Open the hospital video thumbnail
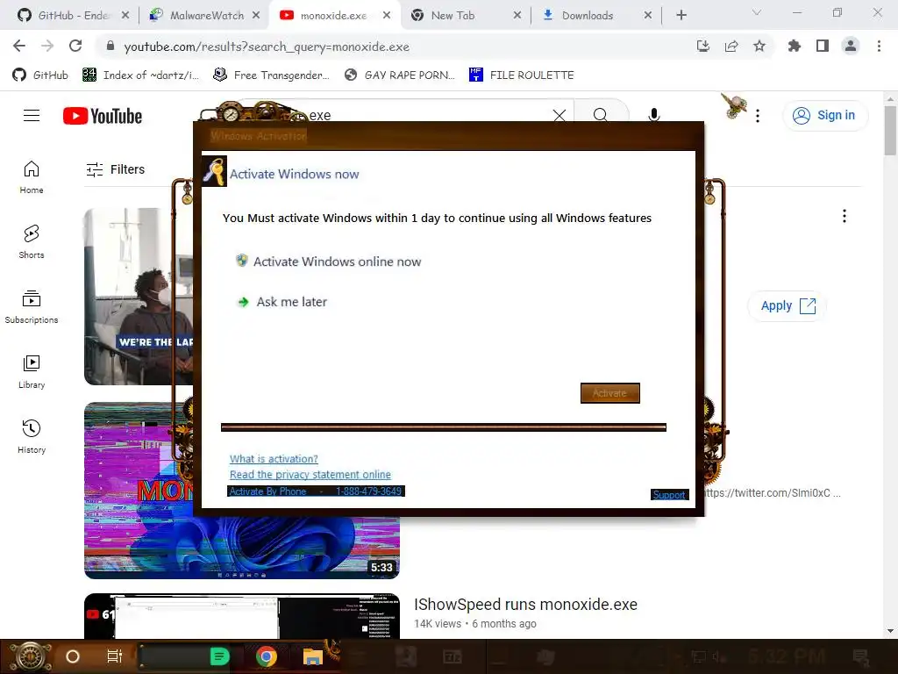 139,297
